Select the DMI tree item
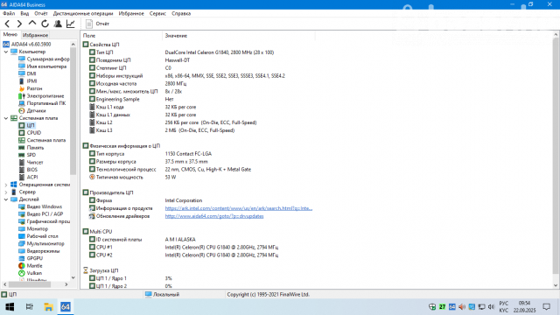 27,73
